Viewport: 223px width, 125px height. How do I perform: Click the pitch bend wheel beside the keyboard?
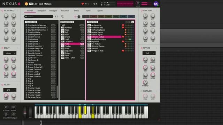(25, 112)
